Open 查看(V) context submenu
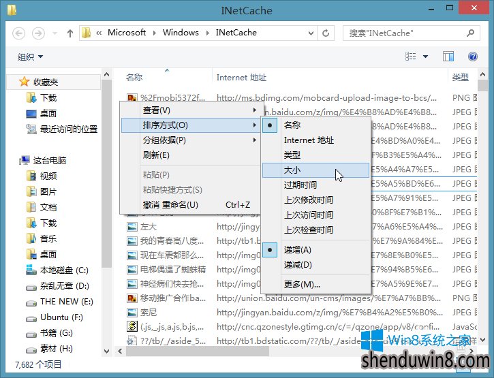 point(190,110)
